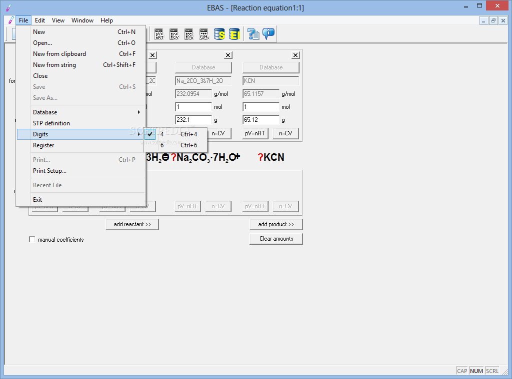This screenshot has height=379, width=512.
Task: Click add reactant >> button
Action: (x=132, y=224)
